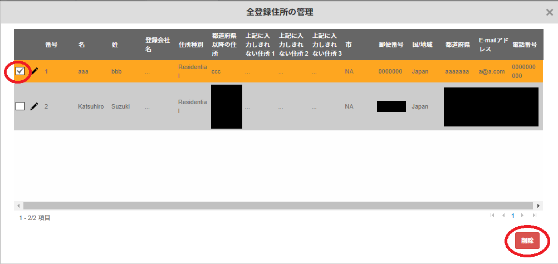Go to next page arrow
This screenshot has width=558, height=264.
coord(522,215)
